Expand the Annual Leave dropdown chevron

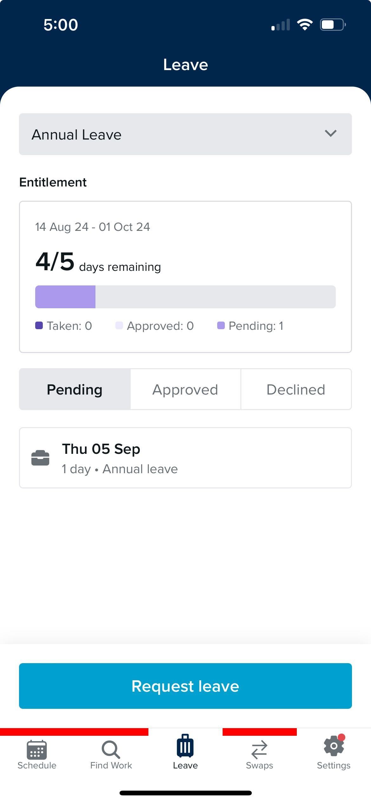[x=330, y=134]
